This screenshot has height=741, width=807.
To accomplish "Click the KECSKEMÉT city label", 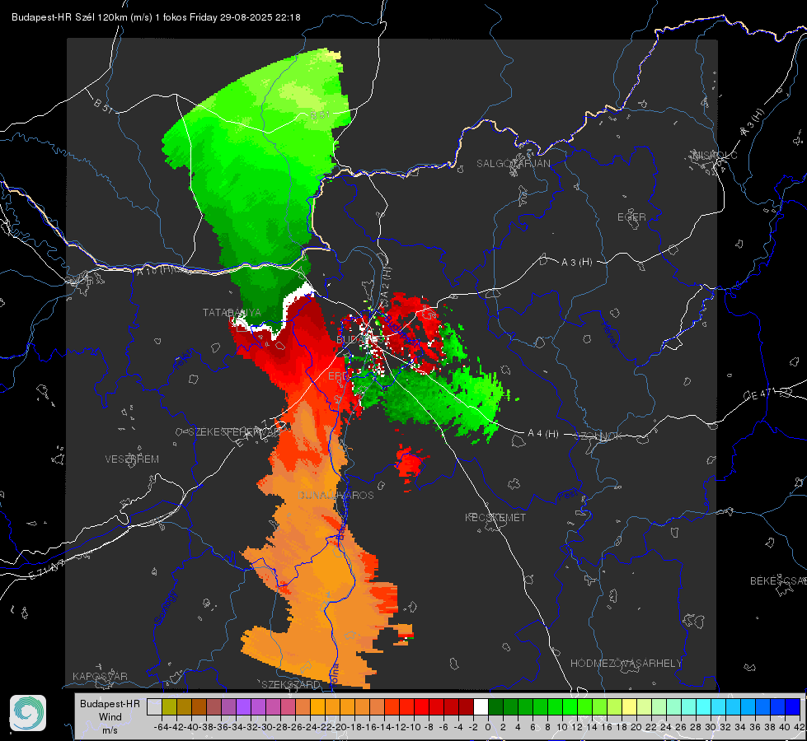I will tap(495, 517).
